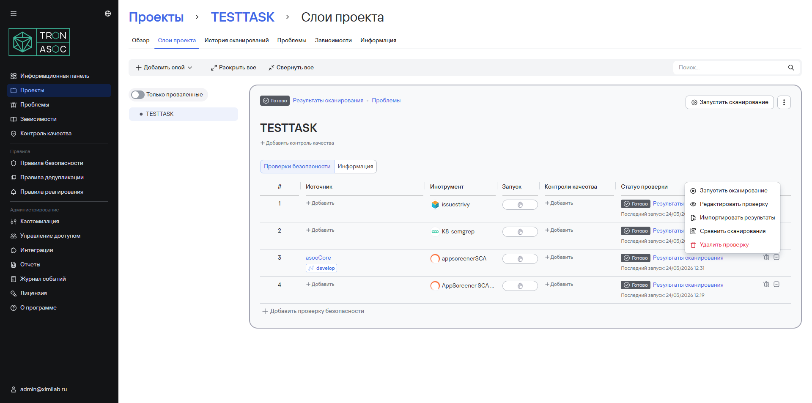The image size is (812, 403).
Task: Click the TRON ASOC logo
Action: point(39,41)
